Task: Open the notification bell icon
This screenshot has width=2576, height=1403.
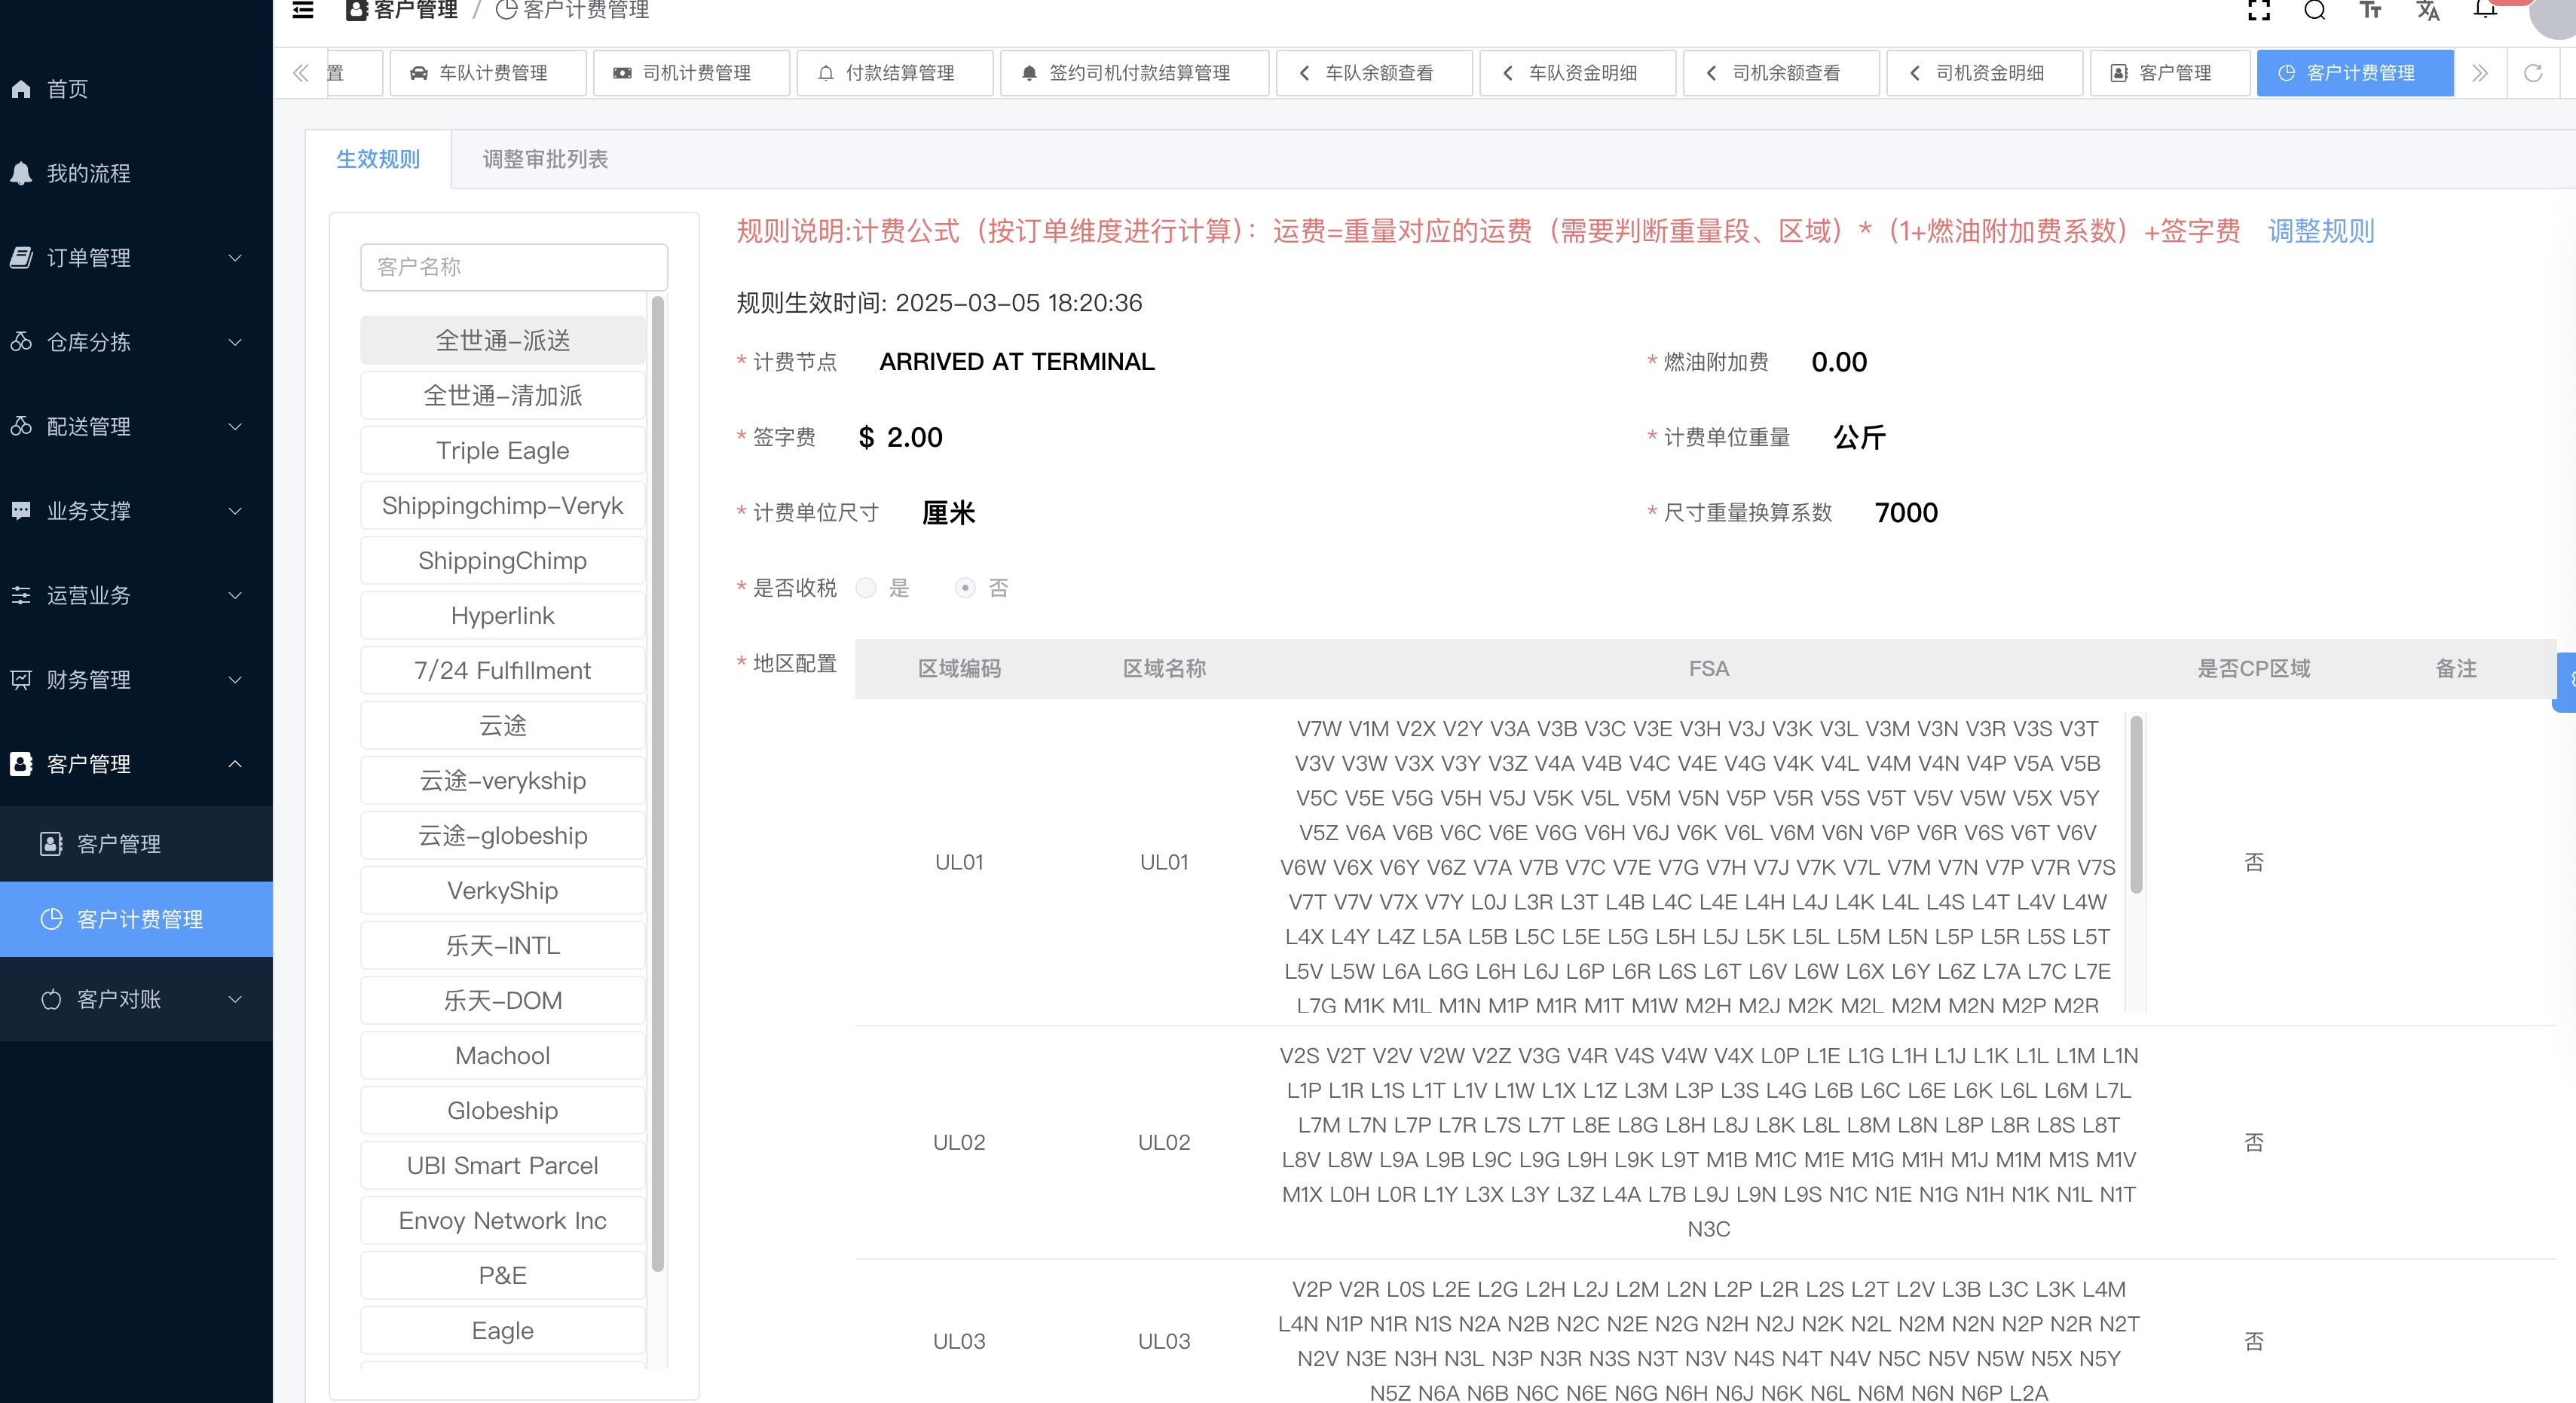Action: coord(2484,10)
